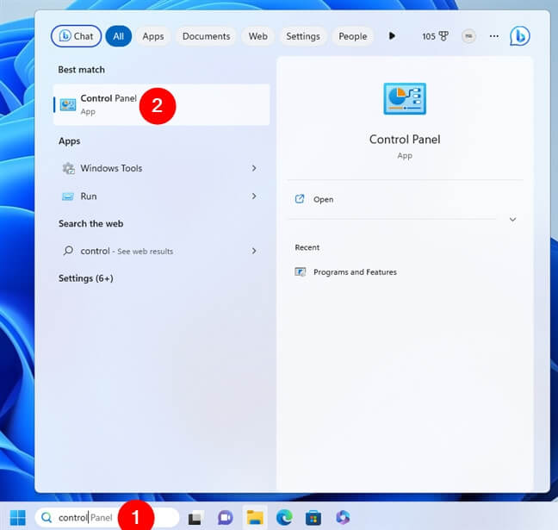Open File Explorer from the taskbar
Viewport: 558px width, 530px height.
(255, 517)
